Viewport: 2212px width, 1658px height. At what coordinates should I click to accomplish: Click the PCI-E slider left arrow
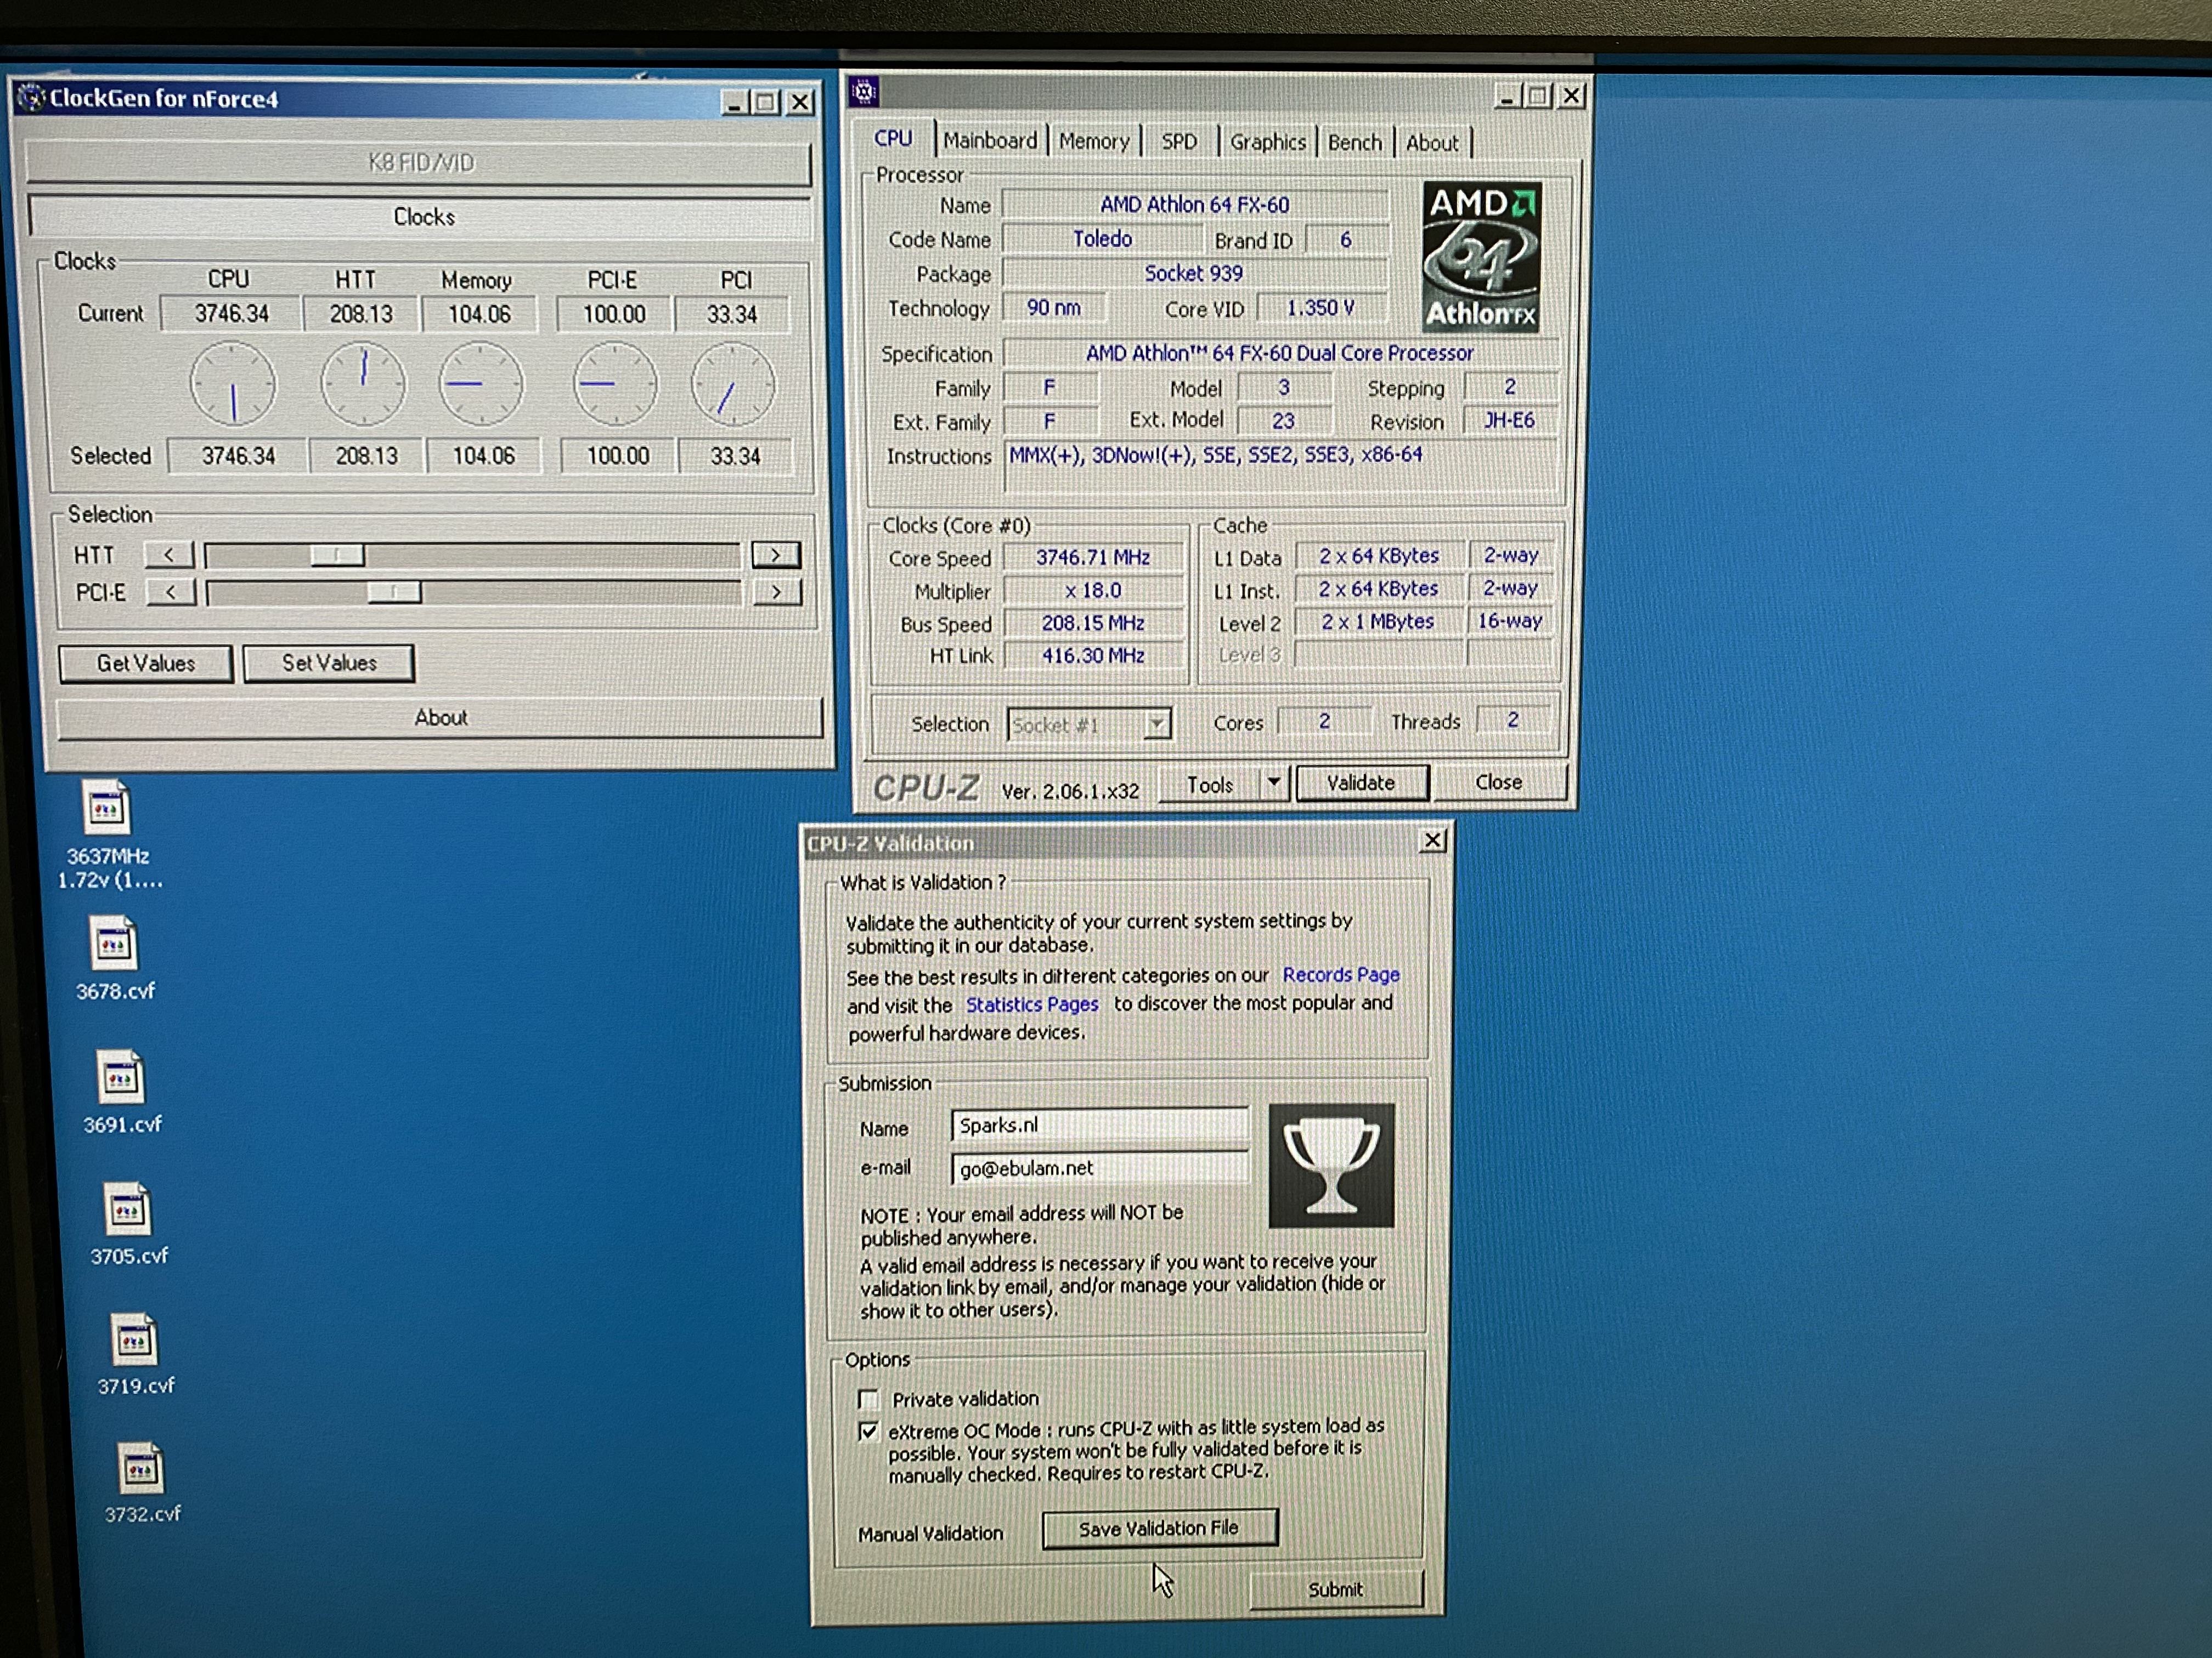coord(171,593)
